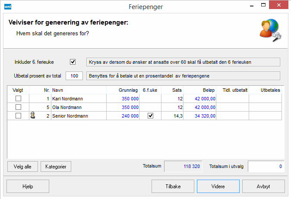The width and height of the screenshot is (291, 199).
Task: Click the uni application icon in title bar
Action: [x=7, y=6]
